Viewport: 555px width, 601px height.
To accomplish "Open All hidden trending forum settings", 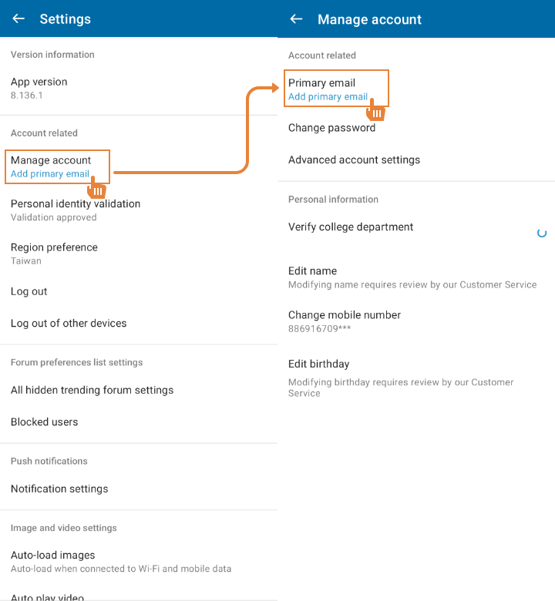I will 139,390.
